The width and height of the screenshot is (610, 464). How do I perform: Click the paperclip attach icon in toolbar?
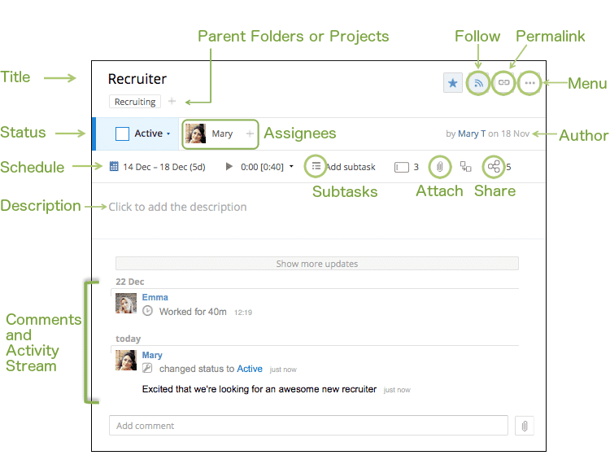(439, 167)
